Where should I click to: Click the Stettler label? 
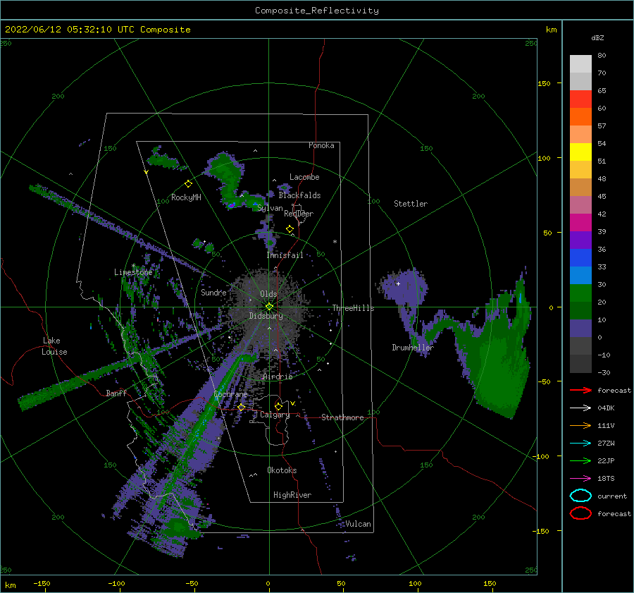[411, 204]
